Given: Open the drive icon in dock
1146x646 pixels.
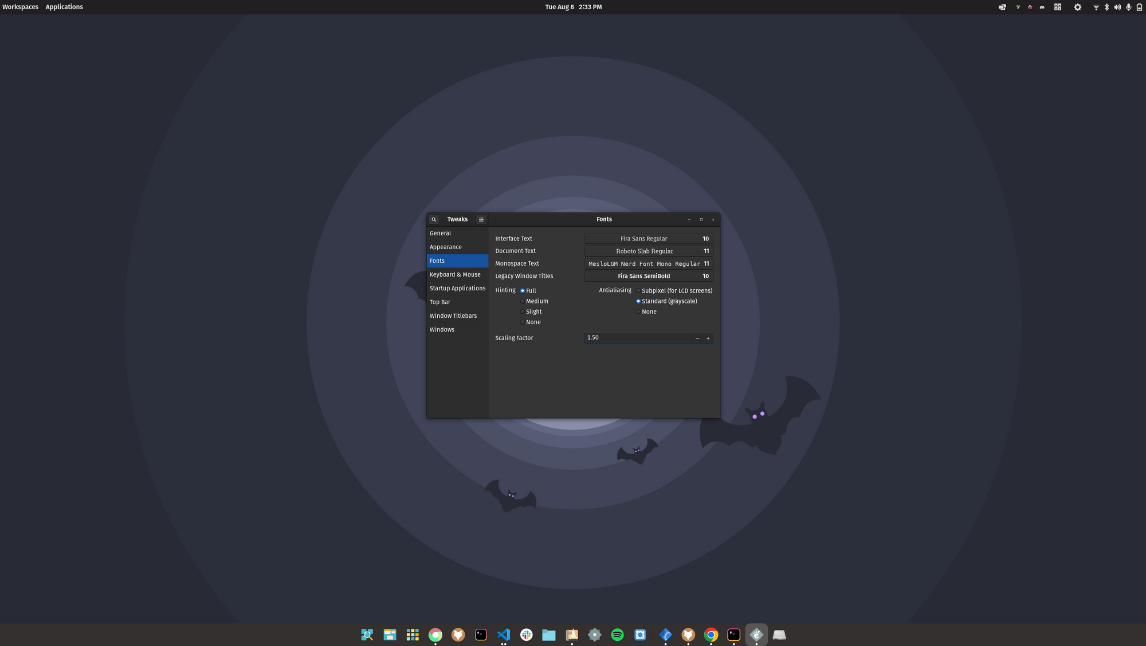Looking at the screenshot, I should [779, 635].
